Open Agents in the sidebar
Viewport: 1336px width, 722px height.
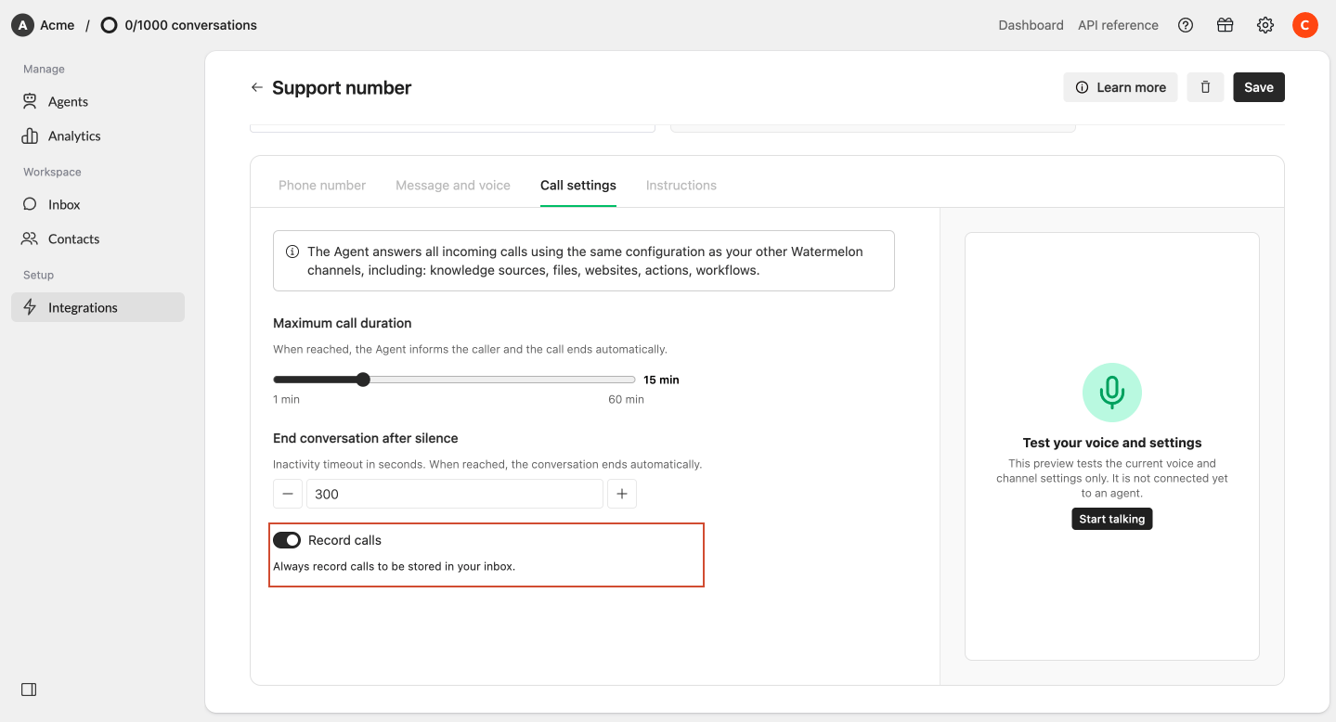point(97,101)
